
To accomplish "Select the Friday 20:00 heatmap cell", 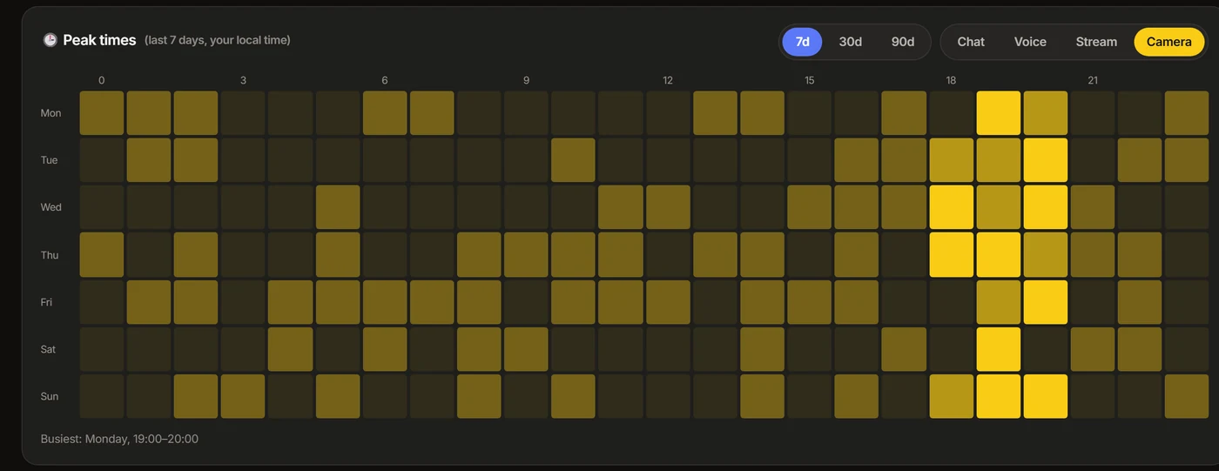I will click(x=1046, y=302).
